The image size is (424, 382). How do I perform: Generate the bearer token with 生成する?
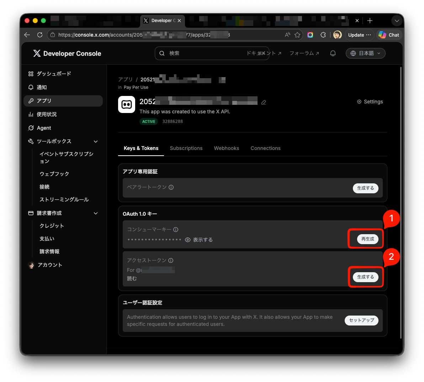[x=366, y=188]
